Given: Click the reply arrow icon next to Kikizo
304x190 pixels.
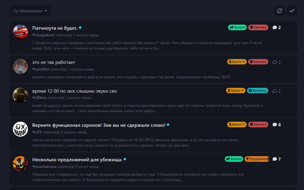Looking at the screenshot, I should click(34, 98).
